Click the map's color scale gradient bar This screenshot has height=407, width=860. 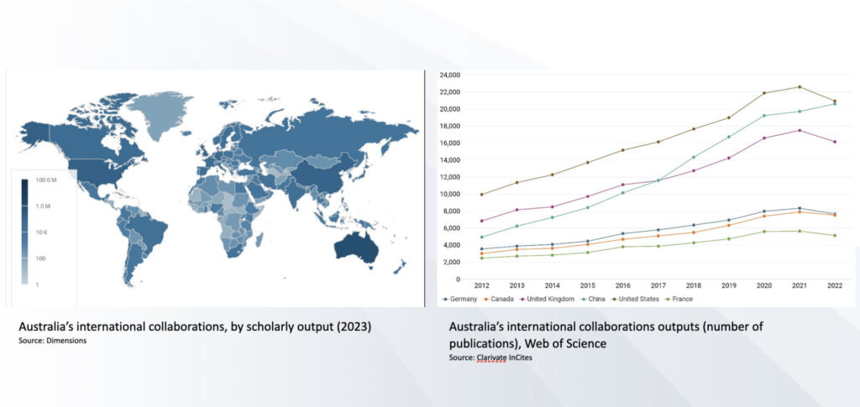(x=23, y=232)
